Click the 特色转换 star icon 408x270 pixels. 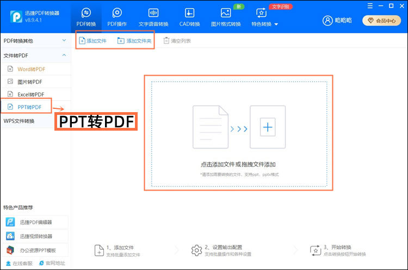(x=262, y=13)
